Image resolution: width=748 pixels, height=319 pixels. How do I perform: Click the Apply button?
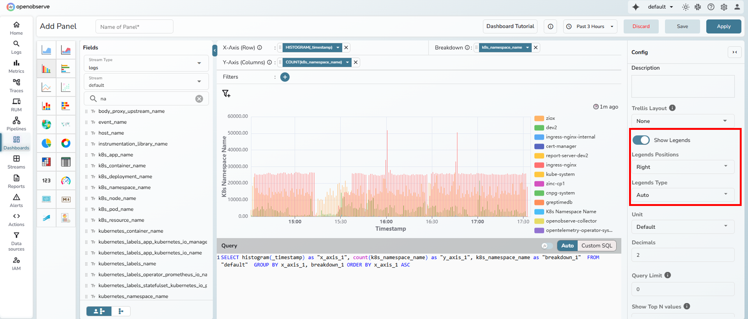(x=723, y=26)
